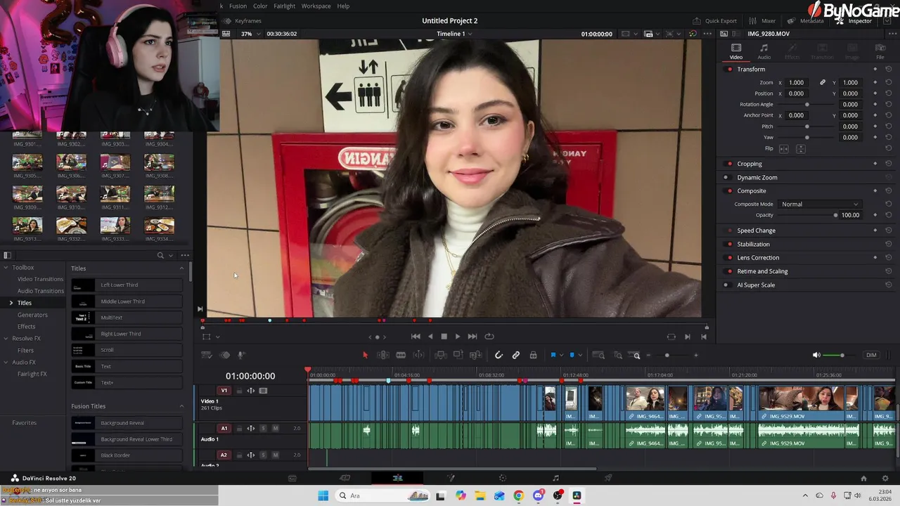Play the timeline forward

coord(458,337)
